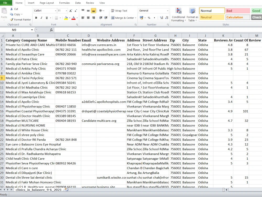
Task: Click Increase Decimal
Action: click(161, 18)
